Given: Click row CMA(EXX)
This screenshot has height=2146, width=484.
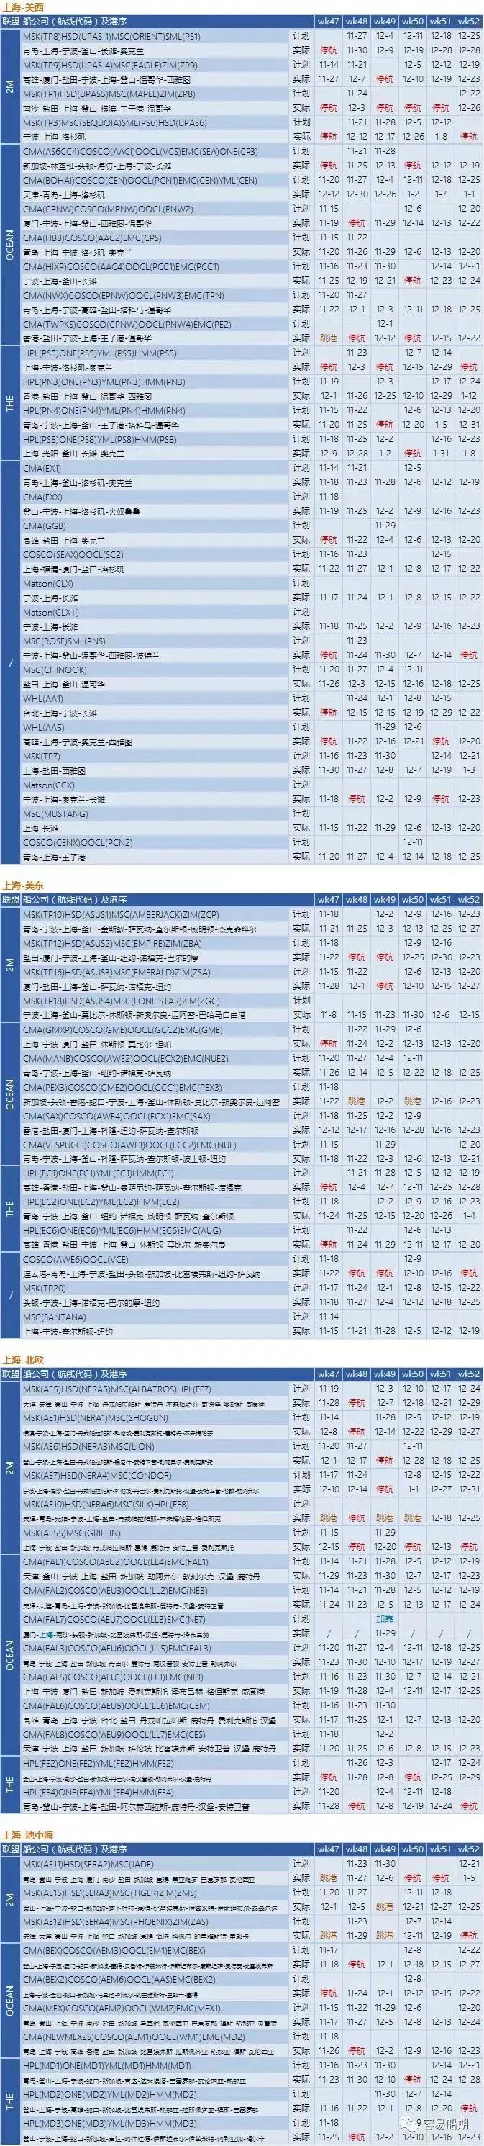Looking at the screenshot, I should tap(155, 497).
